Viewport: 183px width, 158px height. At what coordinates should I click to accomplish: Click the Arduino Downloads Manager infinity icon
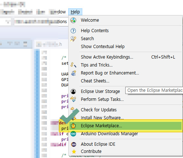73,134
